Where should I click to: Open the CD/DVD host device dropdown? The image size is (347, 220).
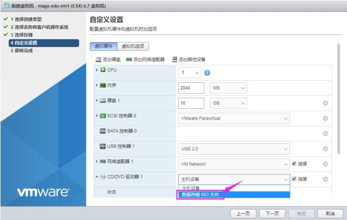pyautogui.click(x=234, y=179)
